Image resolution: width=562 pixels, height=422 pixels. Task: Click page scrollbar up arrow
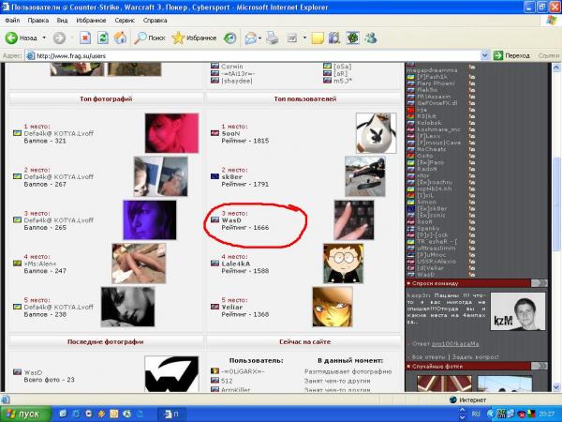click(x=556, y=68)
